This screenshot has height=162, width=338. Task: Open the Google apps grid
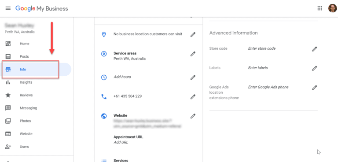[320, 8]
